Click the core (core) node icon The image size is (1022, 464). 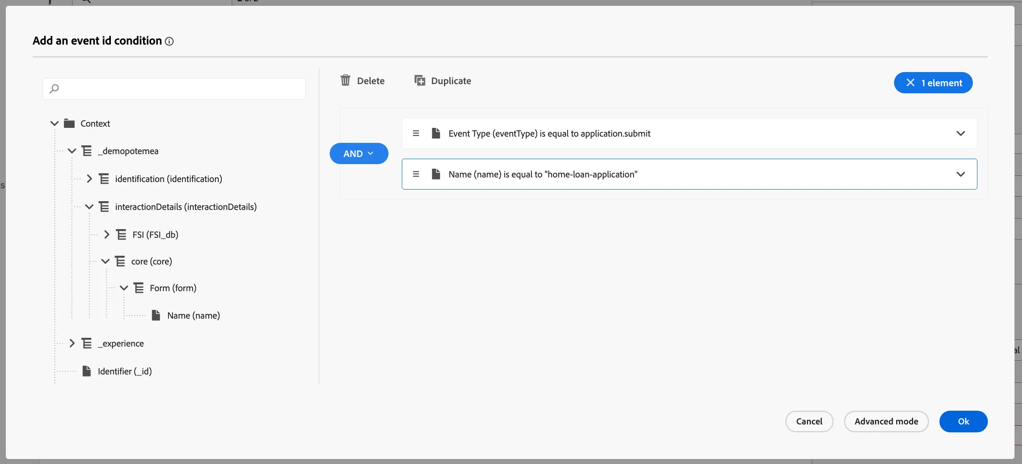[120, 261]
